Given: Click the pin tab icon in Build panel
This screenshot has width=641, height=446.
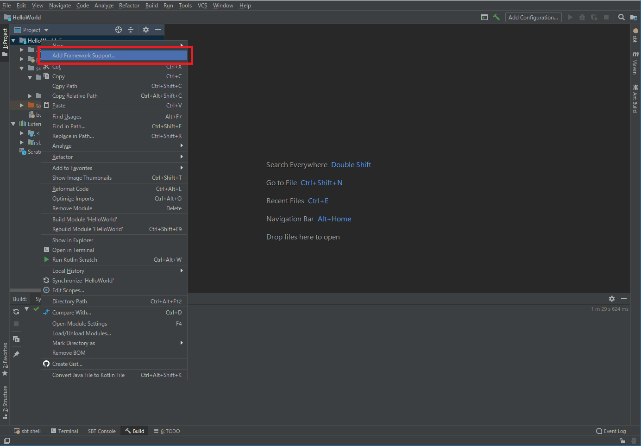Looking at the screenshot, I should point(16,354).
